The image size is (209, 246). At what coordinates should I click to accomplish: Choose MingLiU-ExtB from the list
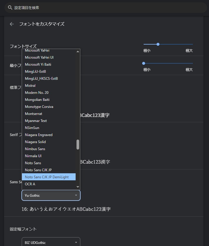tap(49, 72)
